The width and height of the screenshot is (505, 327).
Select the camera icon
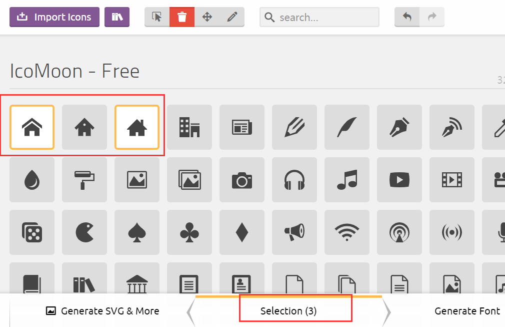point(242,180)
